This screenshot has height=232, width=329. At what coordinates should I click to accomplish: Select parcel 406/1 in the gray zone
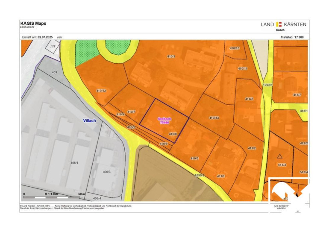coord(76,163)
